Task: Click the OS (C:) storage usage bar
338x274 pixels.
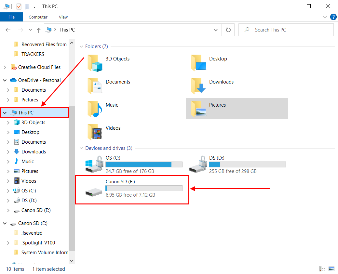Action: 143,164
